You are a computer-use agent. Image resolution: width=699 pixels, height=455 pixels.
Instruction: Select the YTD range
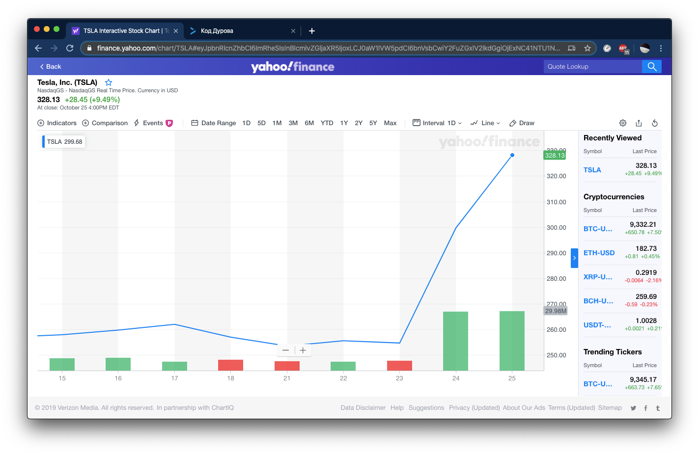(327, 123)
